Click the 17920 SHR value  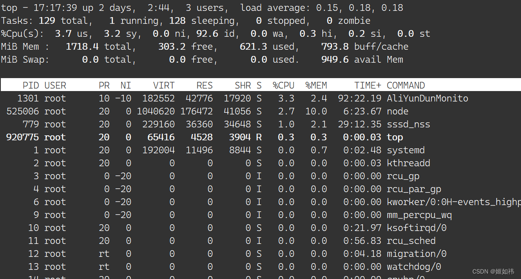click(x=237, y=99)
